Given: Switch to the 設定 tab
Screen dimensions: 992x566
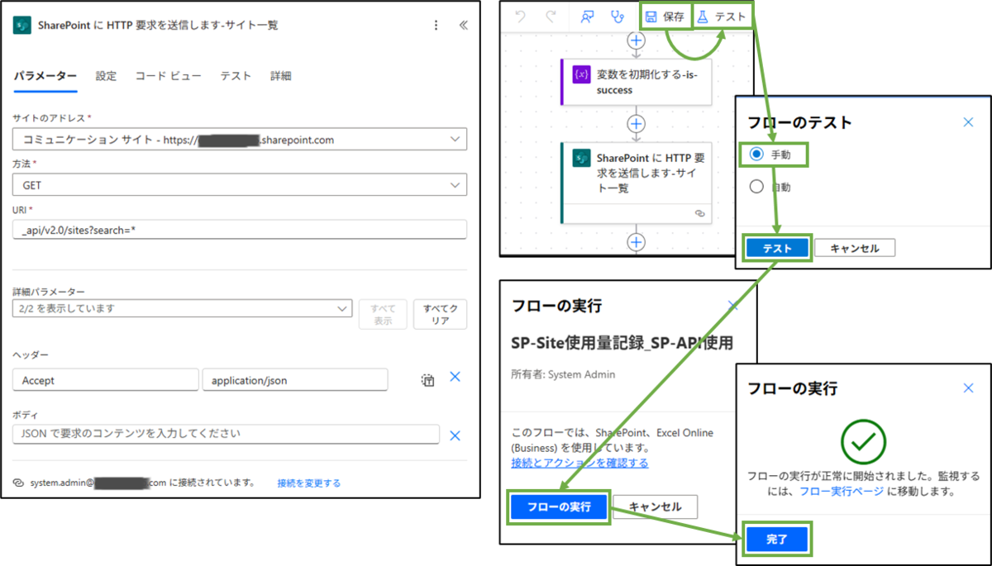Looking at the screenshot, I should point(106,76).
